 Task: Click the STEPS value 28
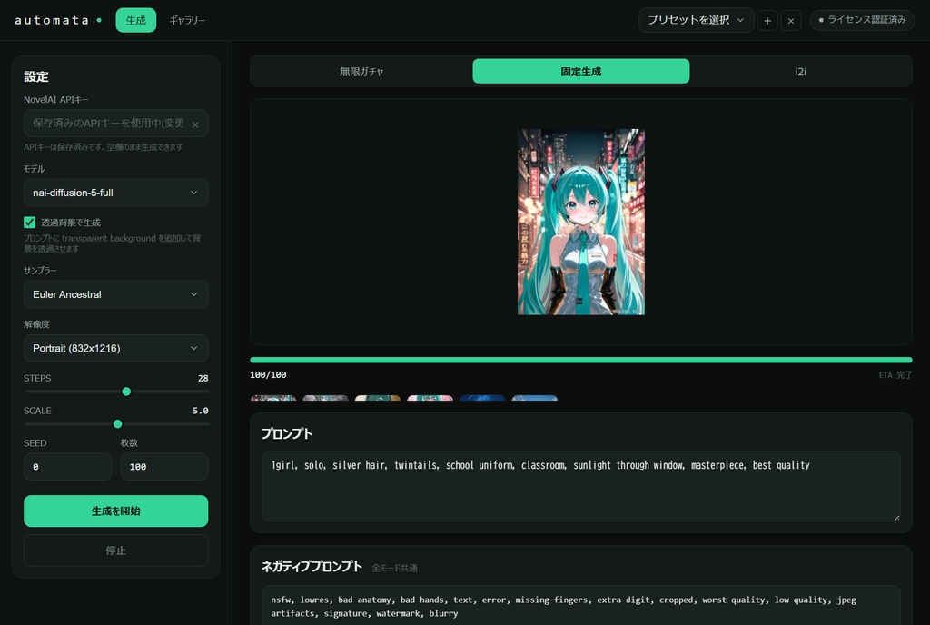click(203, 378)
